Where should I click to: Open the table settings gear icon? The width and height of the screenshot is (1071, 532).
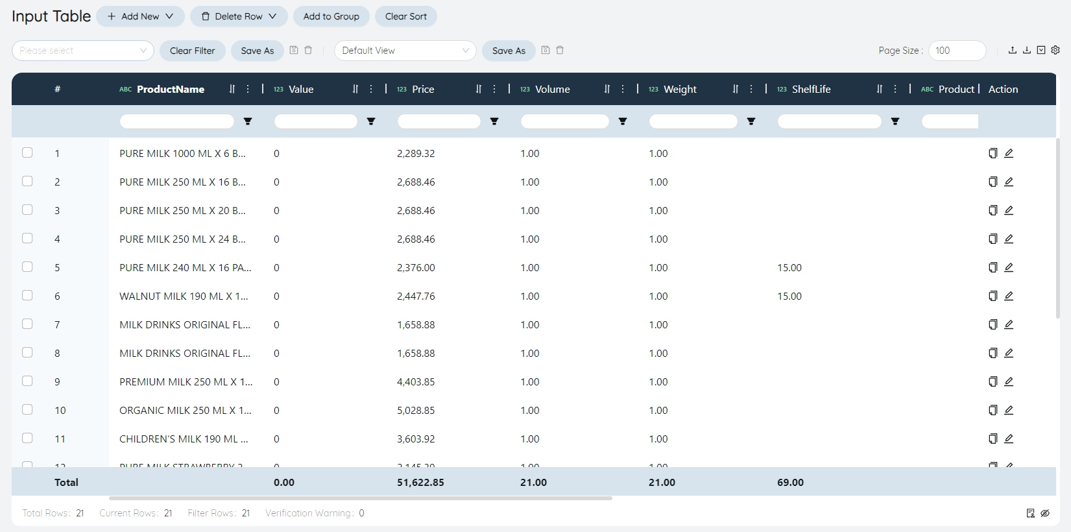tap(1055, 50)
